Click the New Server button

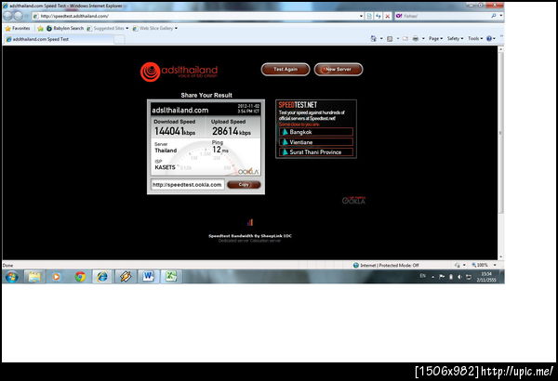[339, 70]
